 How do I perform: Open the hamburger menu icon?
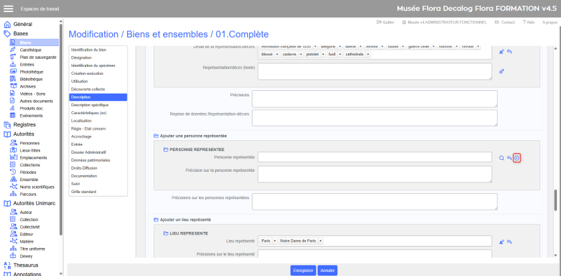(9, 8)
